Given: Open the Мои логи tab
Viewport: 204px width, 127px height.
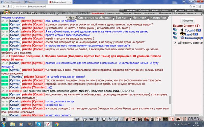Looking at the screenshot, I should [139, 18].
